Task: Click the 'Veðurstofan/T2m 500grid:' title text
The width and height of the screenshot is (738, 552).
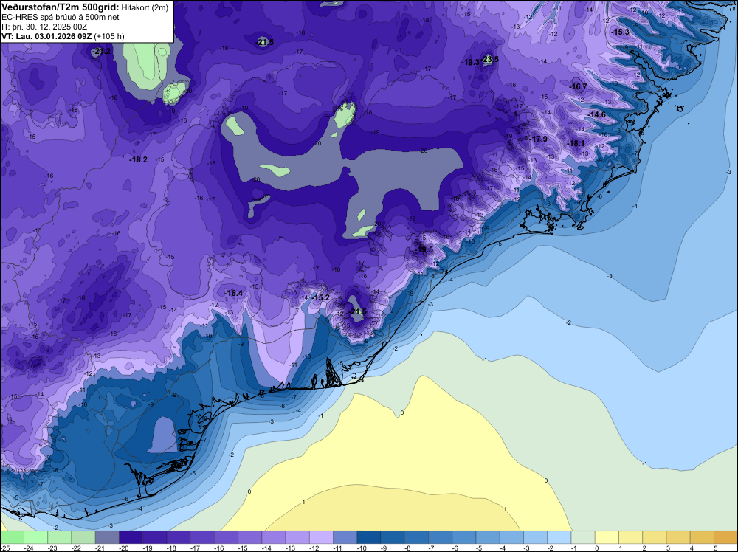Action: coord(61,7)
